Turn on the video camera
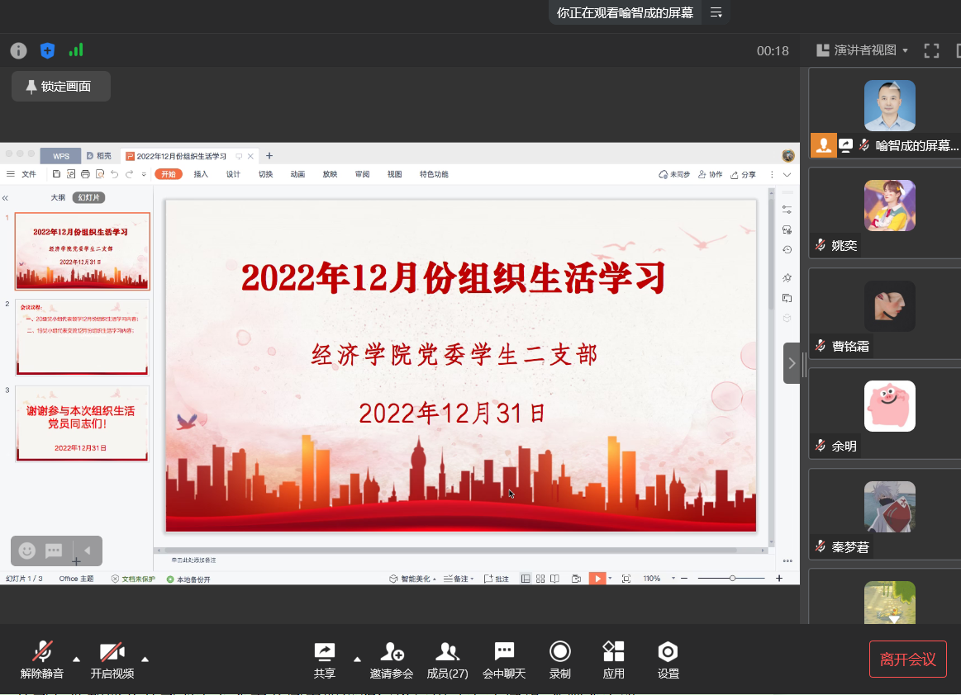The image size is (961, 695). [112, 653]
